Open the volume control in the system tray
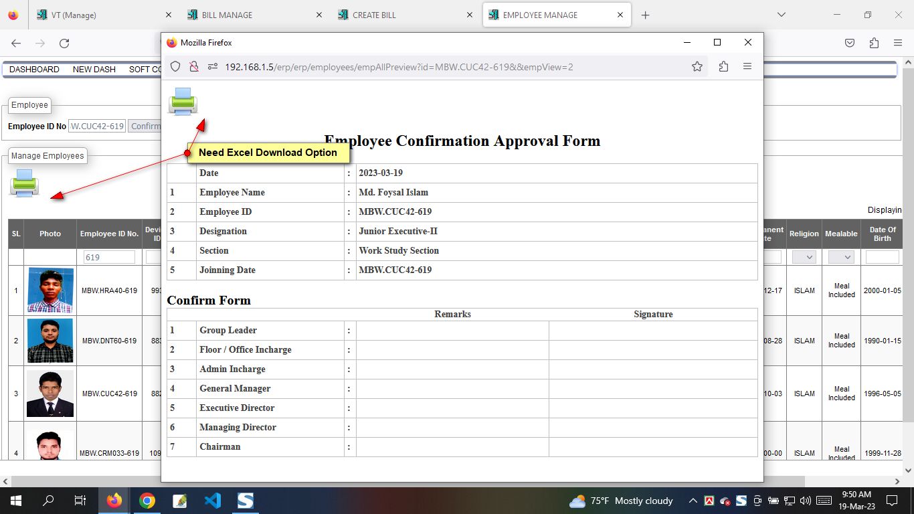 (806, 501)
